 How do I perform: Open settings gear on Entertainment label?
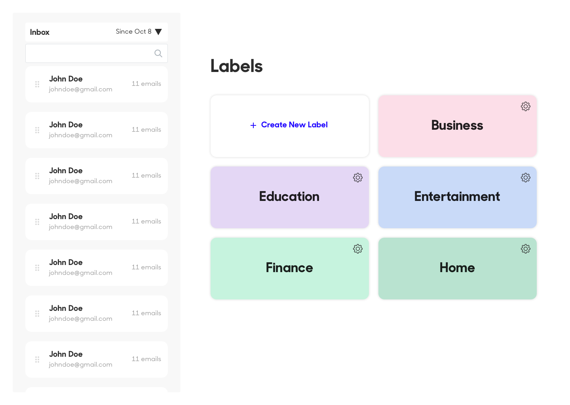coord(526,178)
